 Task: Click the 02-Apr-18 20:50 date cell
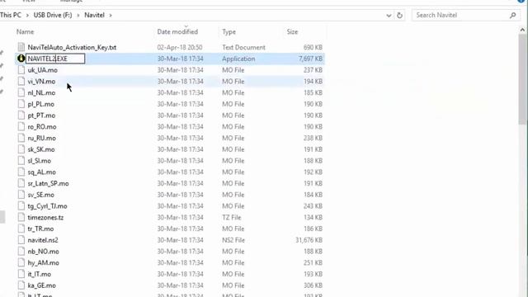coord(180,47)
